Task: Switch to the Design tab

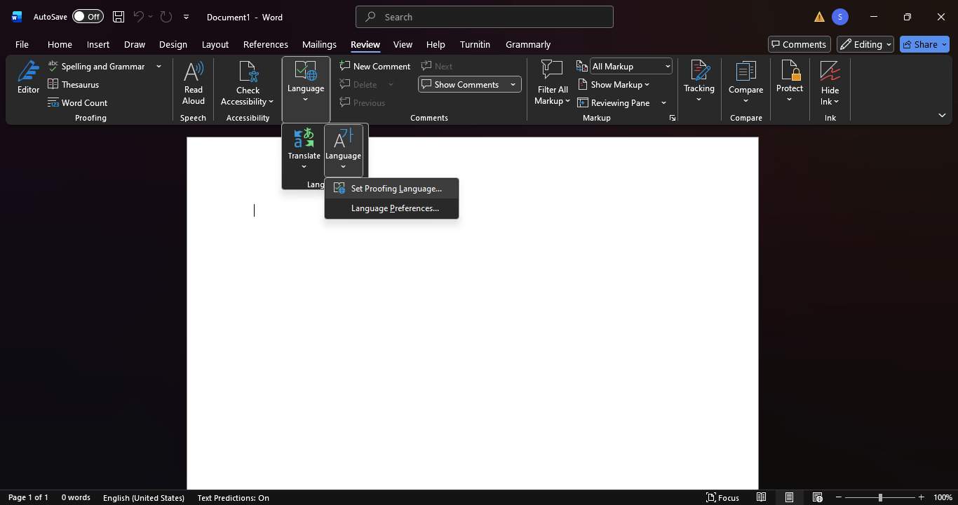Action: tap(173, 44)
